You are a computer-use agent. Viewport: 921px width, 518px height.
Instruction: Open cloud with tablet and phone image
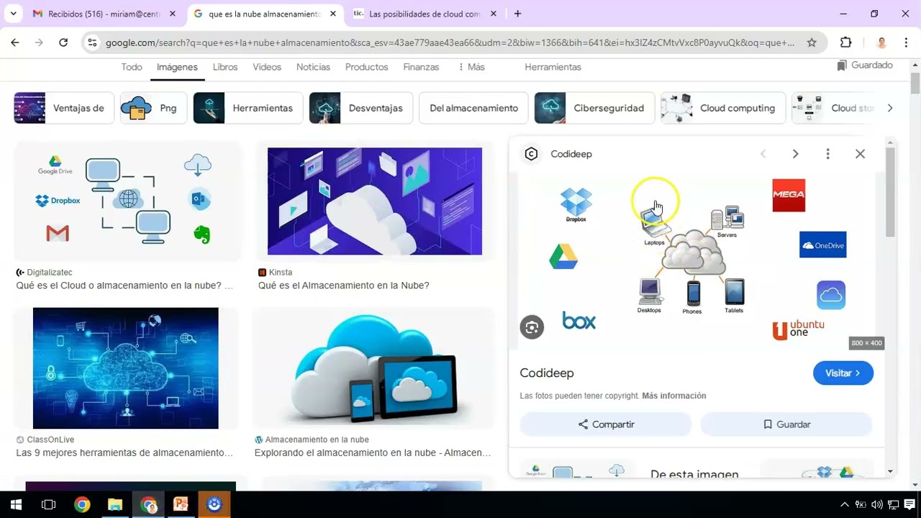pos(373,368)
